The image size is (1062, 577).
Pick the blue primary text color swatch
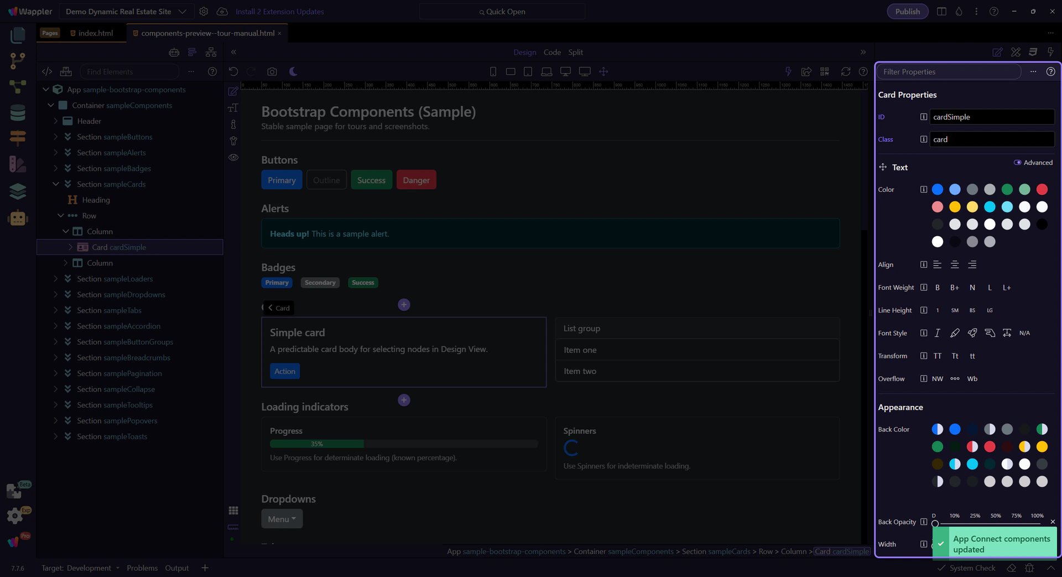tap(937, 190)
